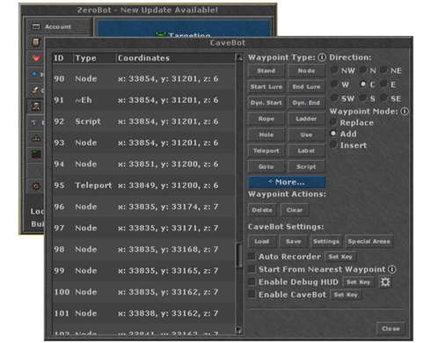Open Debug HUD gear settings
431x343 pixels.
[x=385, y=282]
